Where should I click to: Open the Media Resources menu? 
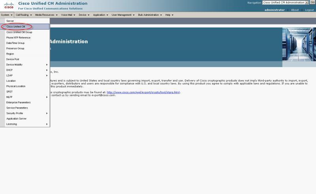tap(46, 15)
